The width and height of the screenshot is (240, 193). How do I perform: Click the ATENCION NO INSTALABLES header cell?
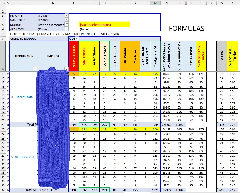(145, 56)
